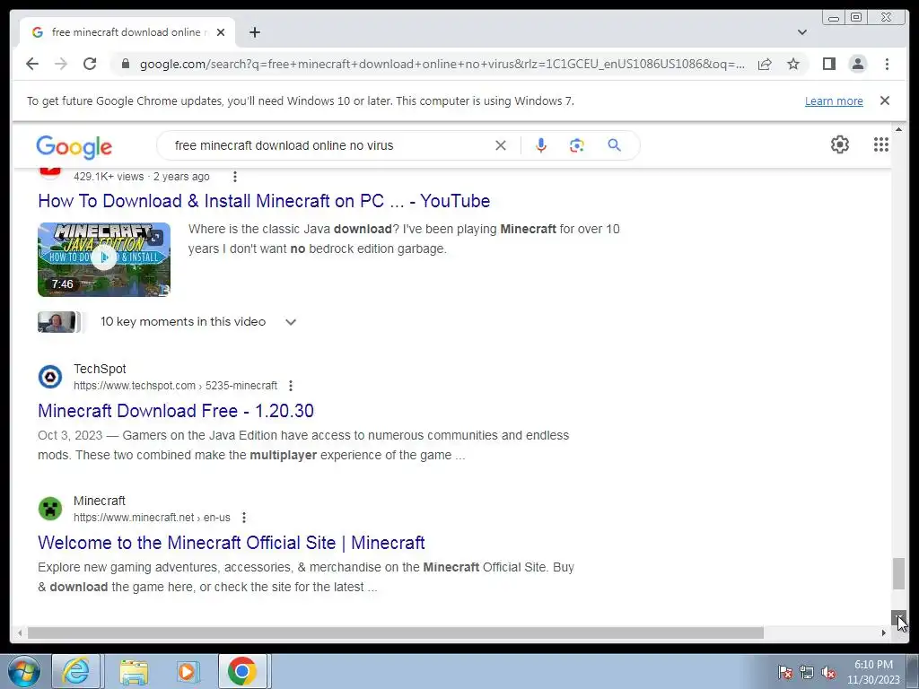Open a new tab with the plus button

254,32
